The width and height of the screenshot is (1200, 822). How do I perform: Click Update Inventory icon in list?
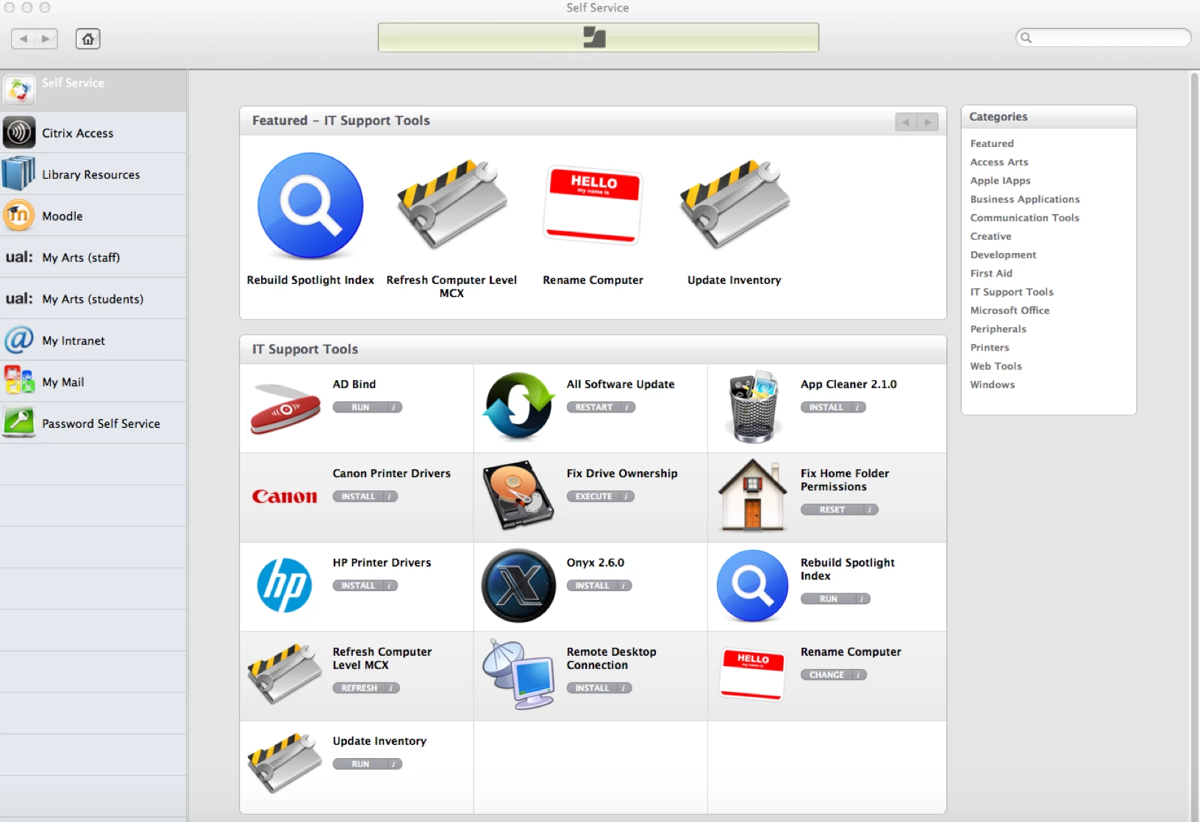tap(285, 762)
